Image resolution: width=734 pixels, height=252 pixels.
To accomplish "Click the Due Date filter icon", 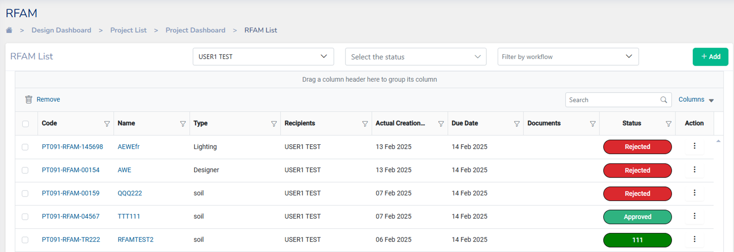I will point(516,124).
